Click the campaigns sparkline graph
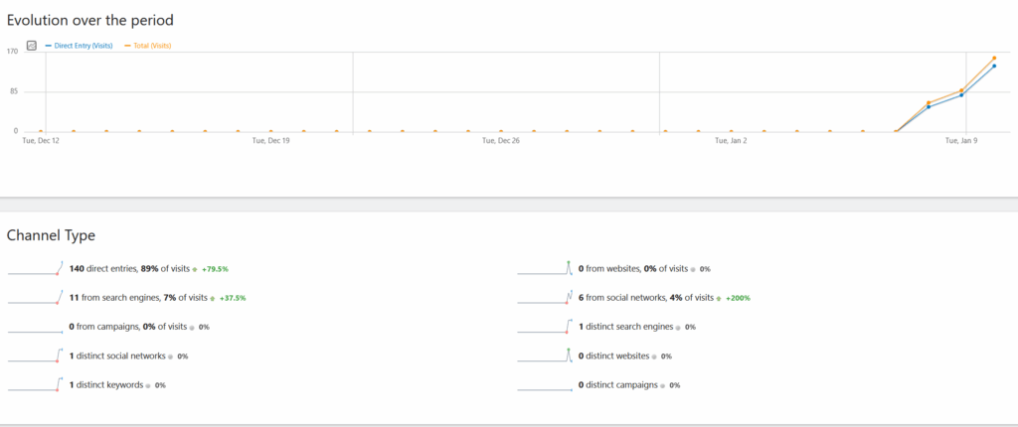Screen dimensions: 1018x427 click(35, 327)
